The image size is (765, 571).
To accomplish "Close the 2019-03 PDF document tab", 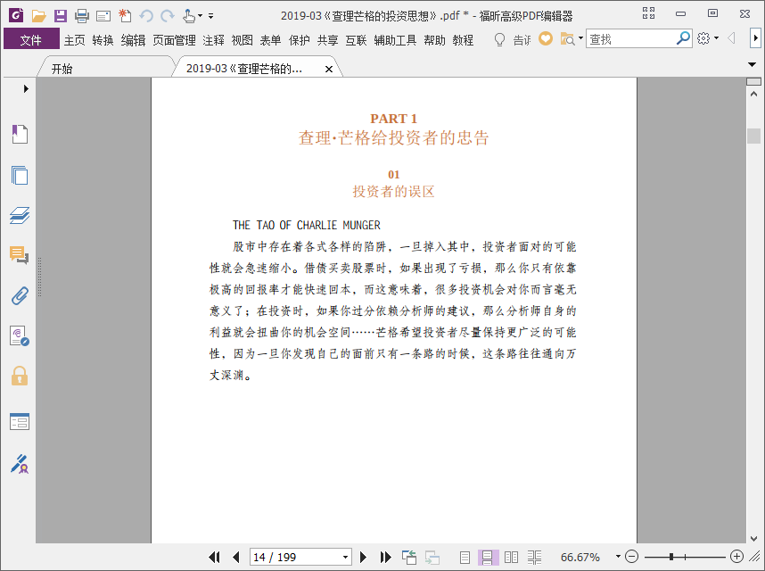I will click(x=329, y=69).
